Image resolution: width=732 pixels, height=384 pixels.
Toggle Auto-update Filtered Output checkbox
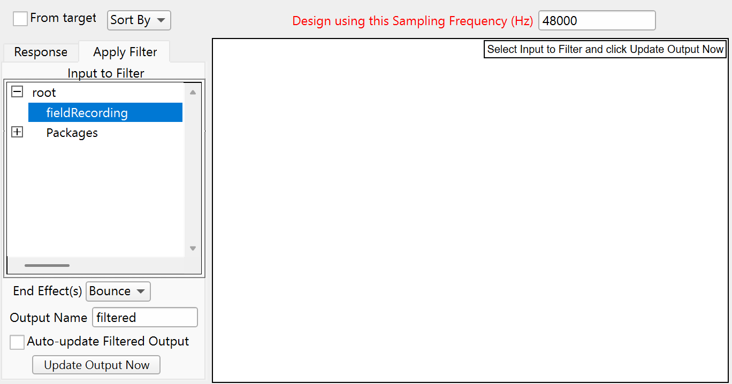17,342
